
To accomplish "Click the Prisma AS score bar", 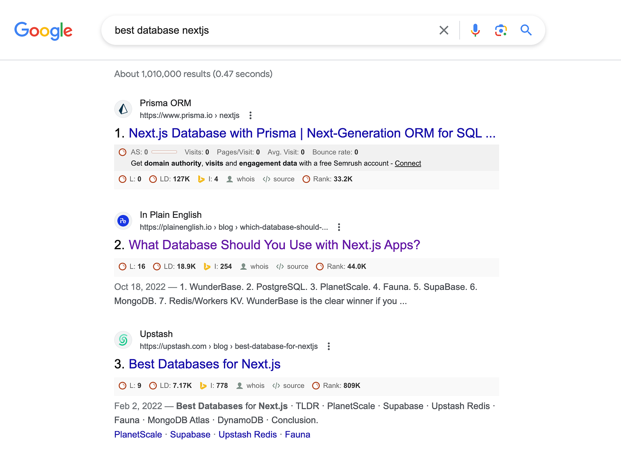I will 164,152.
